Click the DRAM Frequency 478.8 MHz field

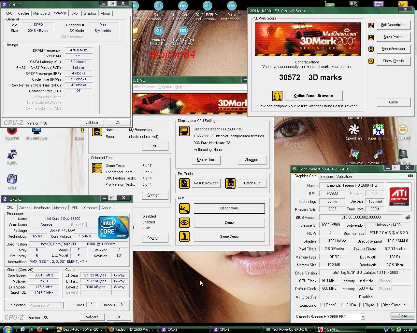(x=79, y=50)
